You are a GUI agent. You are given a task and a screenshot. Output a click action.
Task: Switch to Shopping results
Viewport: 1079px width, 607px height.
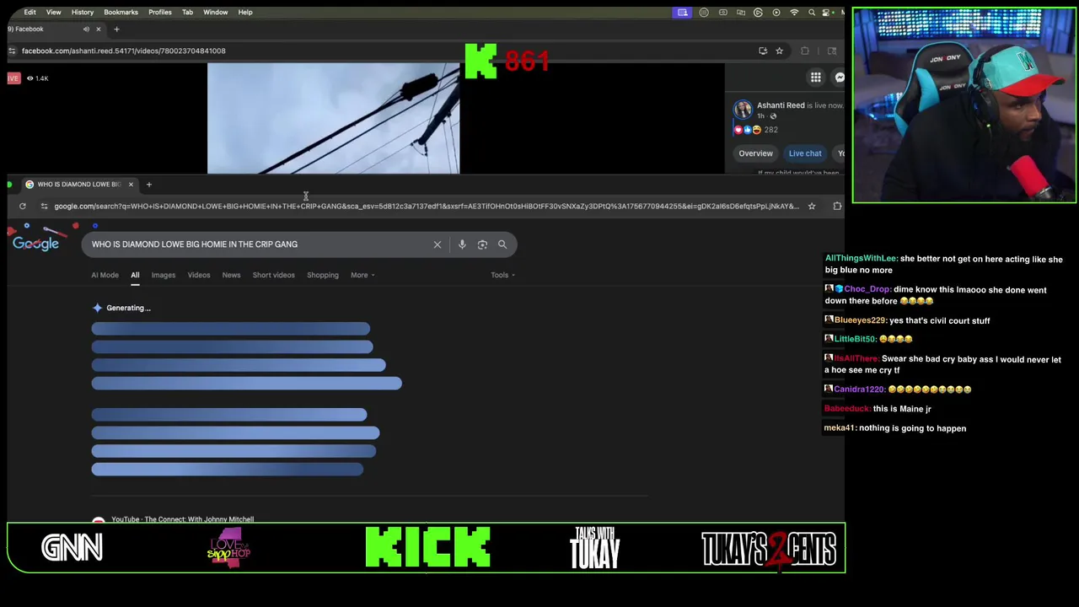click(x=323, y=275)
